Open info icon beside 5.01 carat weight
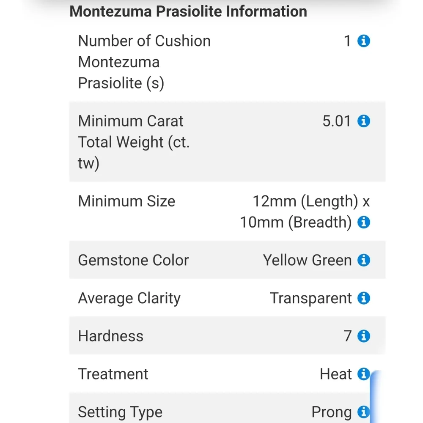The height and width of the screenshot is (423, 423). 364,121
